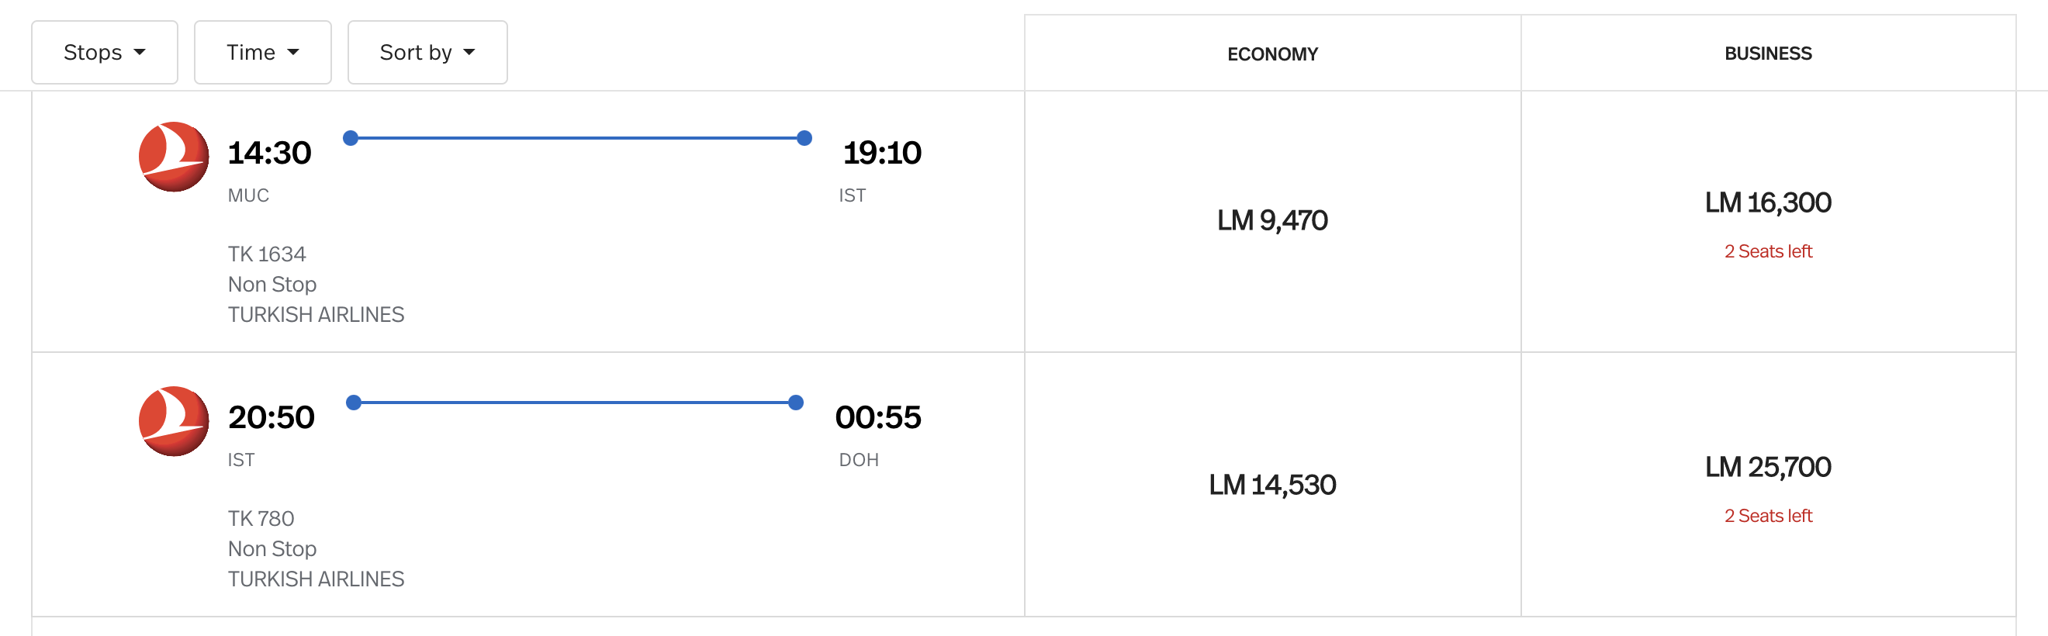
Task: Click Turkish Airlines logo for TK 780
Action: point(173,421)
